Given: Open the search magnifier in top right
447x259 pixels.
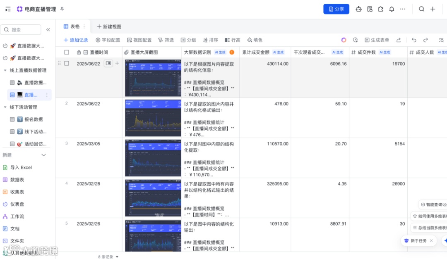Looking at the screenshot, I should (x=421, y=9).
